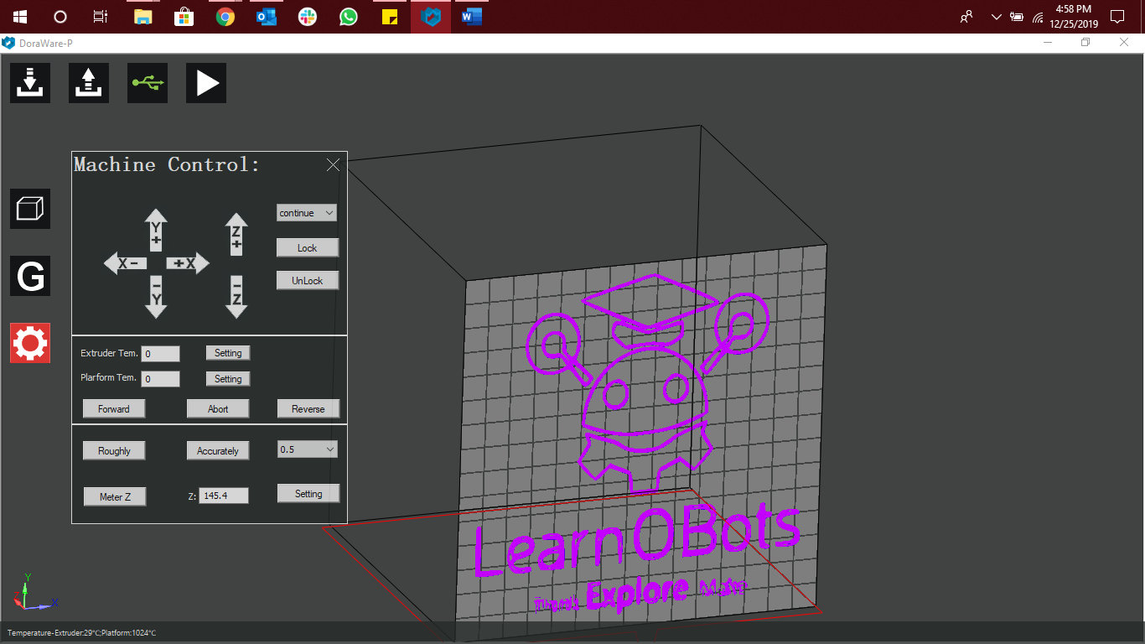
Task: Open the 3D cube view icon
Action: (30, 209)
